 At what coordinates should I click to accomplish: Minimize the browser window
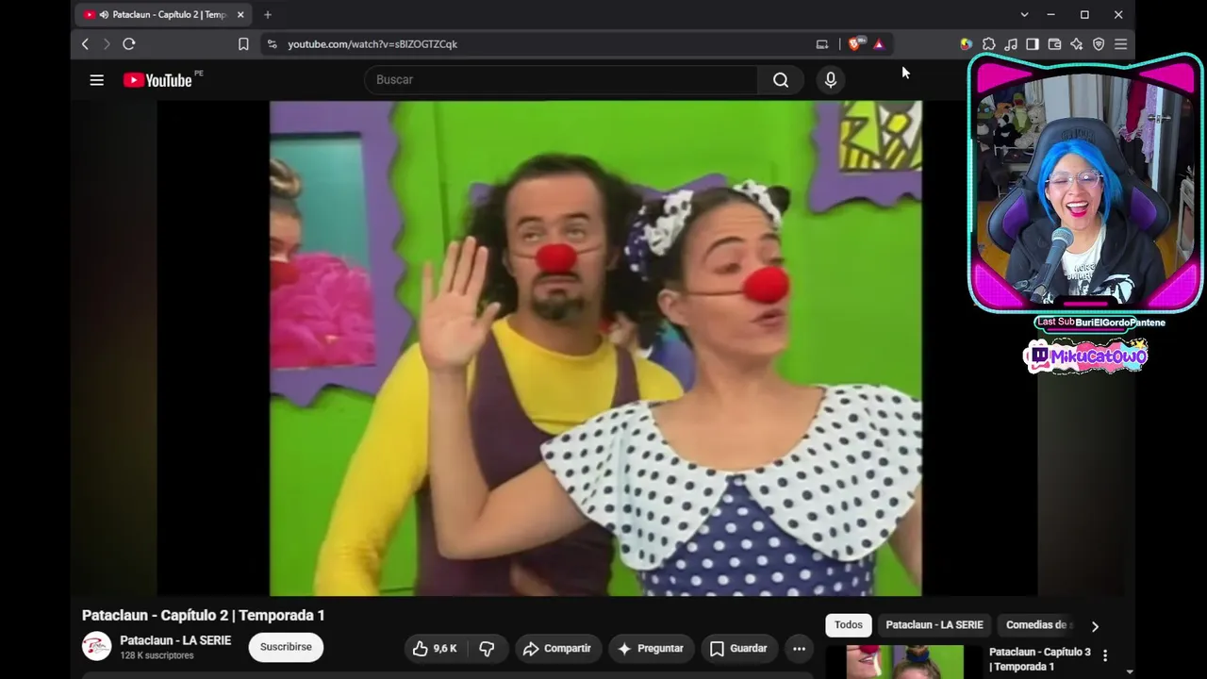click(x=1050, y=15)
